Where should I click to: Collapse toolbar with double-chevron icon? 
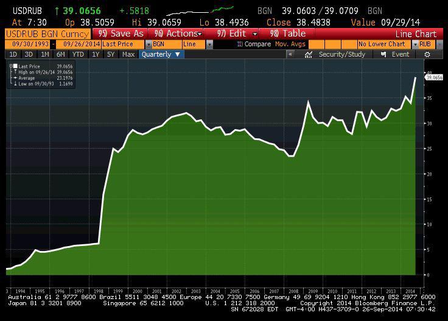pos(290,54)
